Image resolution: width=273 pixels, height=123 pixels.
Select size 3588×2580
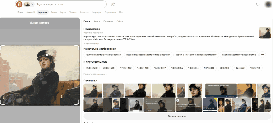(x=92, y=68)
